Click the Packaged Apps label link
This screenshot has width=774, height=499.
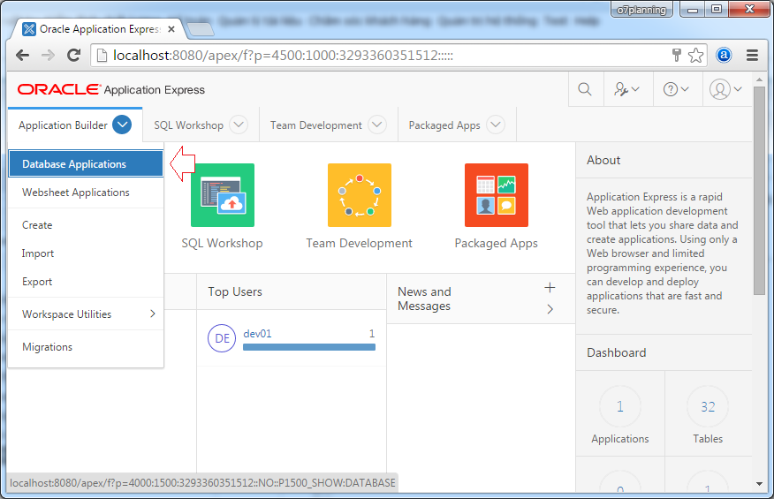coord(496,244)
